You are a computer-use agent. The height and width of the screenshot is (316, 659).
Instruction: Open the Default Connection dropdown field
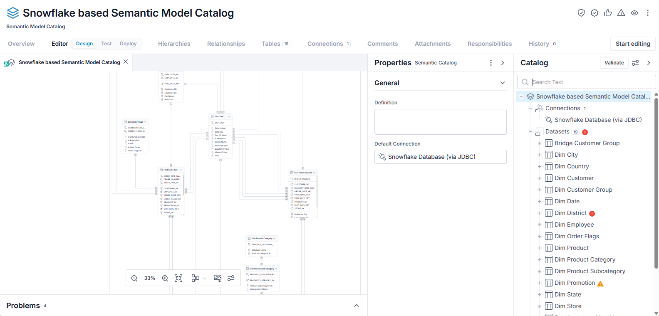440,157
